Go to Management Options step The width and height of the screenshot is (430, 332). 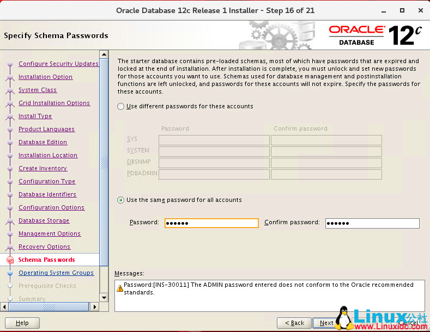pos(50,233)
